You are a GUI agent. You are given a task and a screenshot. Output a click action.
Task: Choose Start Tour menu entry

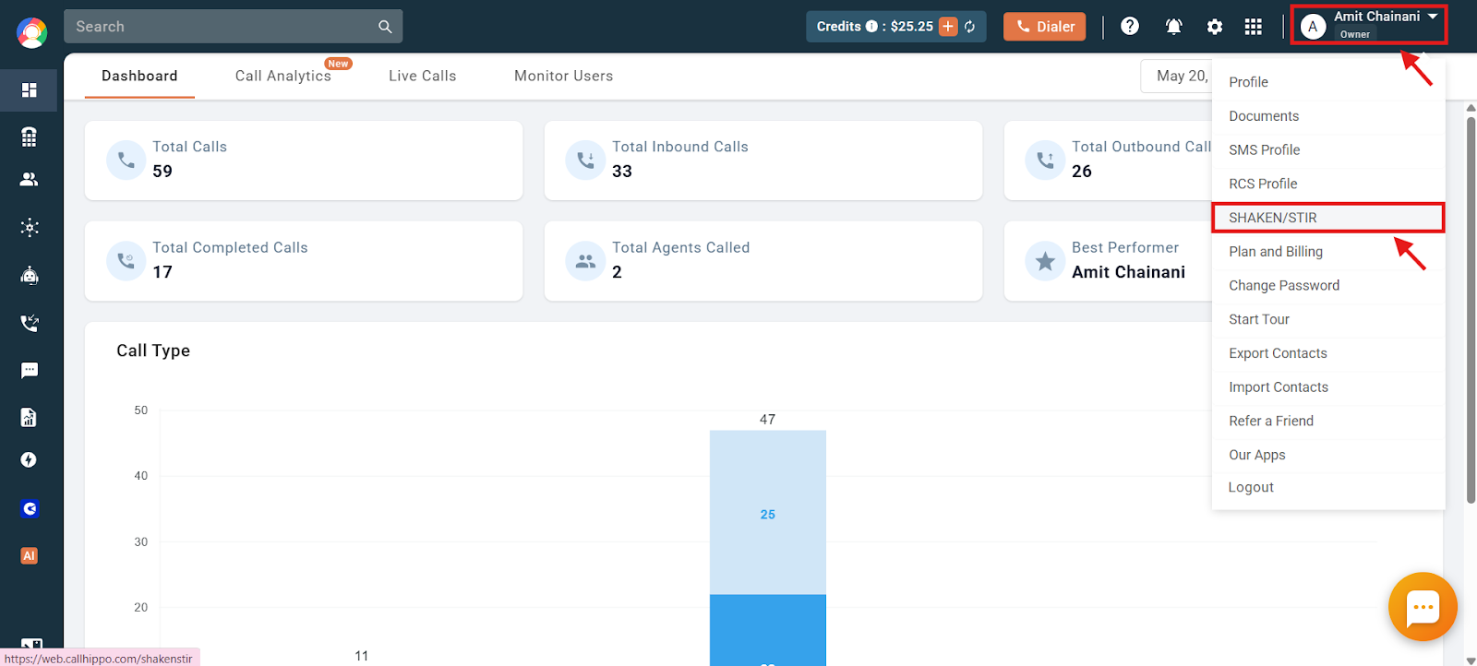click(x=1327, y=319)
